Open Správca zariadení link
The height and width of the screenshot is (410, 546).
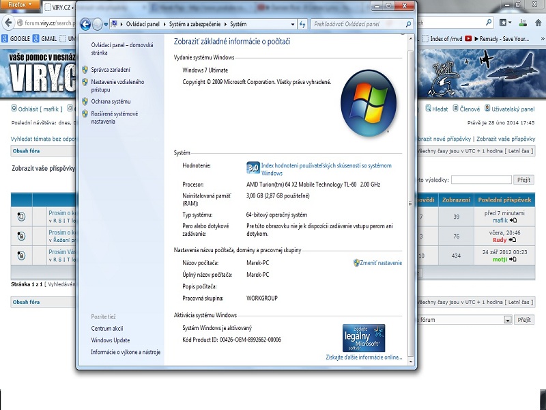(111, 70)
